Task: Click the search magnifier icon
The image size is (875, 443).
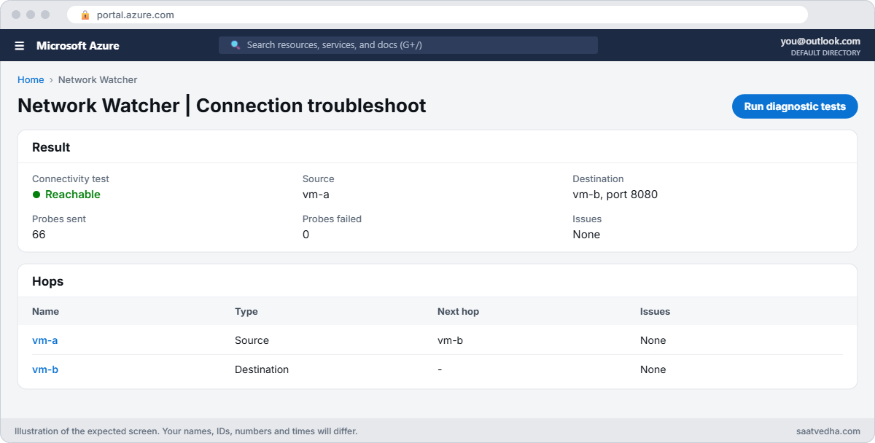Action: pos(236,45)
